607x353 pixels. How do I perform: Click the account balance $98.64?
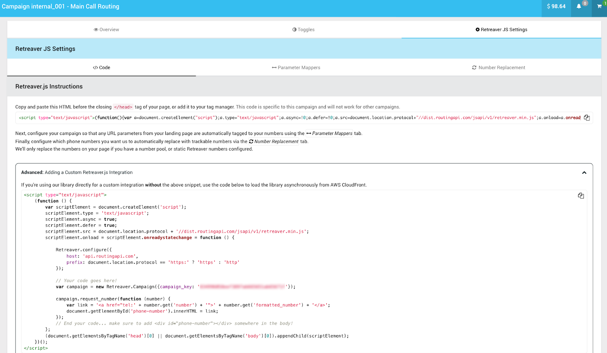(556, 6)
